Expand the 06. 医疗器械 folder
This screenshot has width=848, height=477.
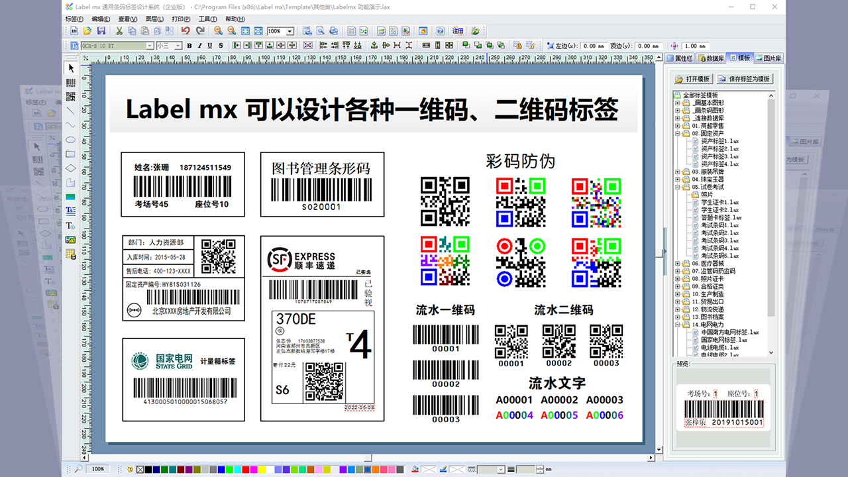pos(678,264)
